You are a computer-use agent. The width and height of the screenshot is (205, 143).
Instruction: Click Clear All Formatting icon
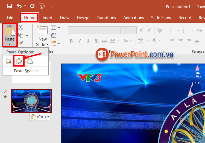click(159, 30)
